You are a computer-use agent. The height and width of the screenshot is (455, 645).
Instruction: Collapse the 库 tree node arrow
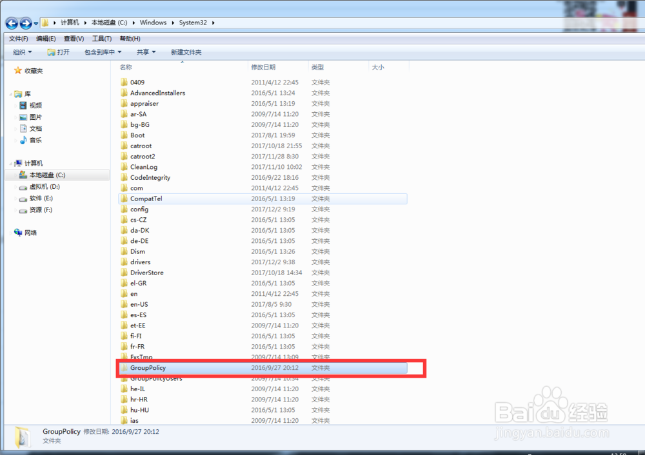[x=11, y=94]
